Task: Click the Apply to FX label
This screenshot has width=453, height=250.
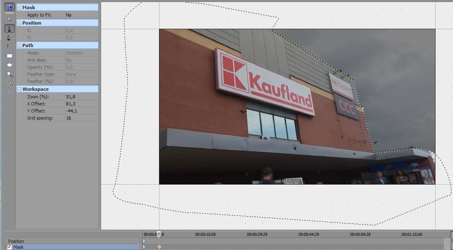Action: tap(39, 15)
